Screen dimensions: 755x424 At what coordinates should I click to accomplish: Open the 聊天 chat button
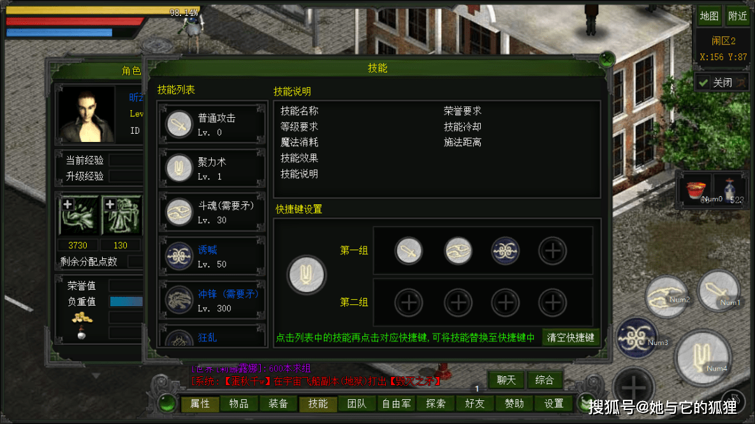tap(506, 380)
